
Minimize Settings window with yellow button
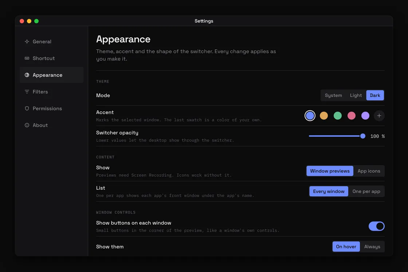tap(29, 21)
